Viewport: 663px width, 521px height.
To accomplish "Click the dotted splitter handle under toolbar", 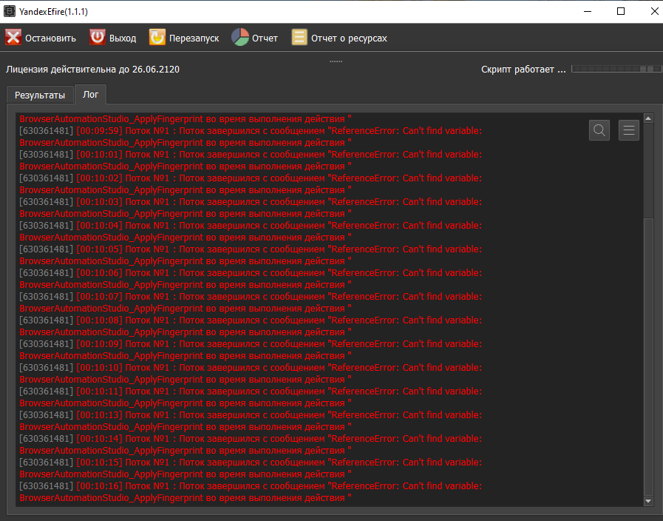I will tap(336, 61).
